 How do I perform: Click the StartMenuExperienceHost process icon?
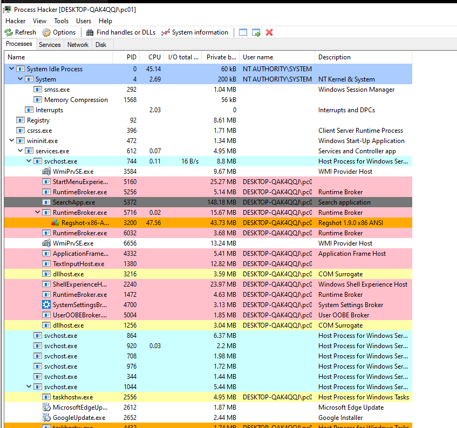pyautogui.click(x=46, y=182)
